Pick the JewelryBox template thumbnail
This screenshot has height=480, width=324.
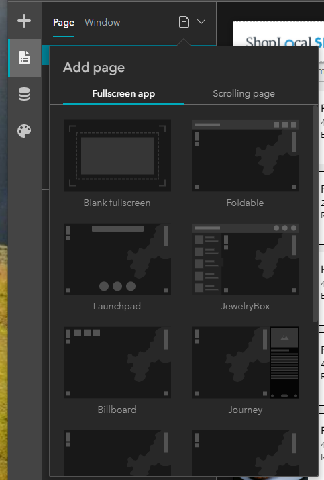(x=246, y=259)
